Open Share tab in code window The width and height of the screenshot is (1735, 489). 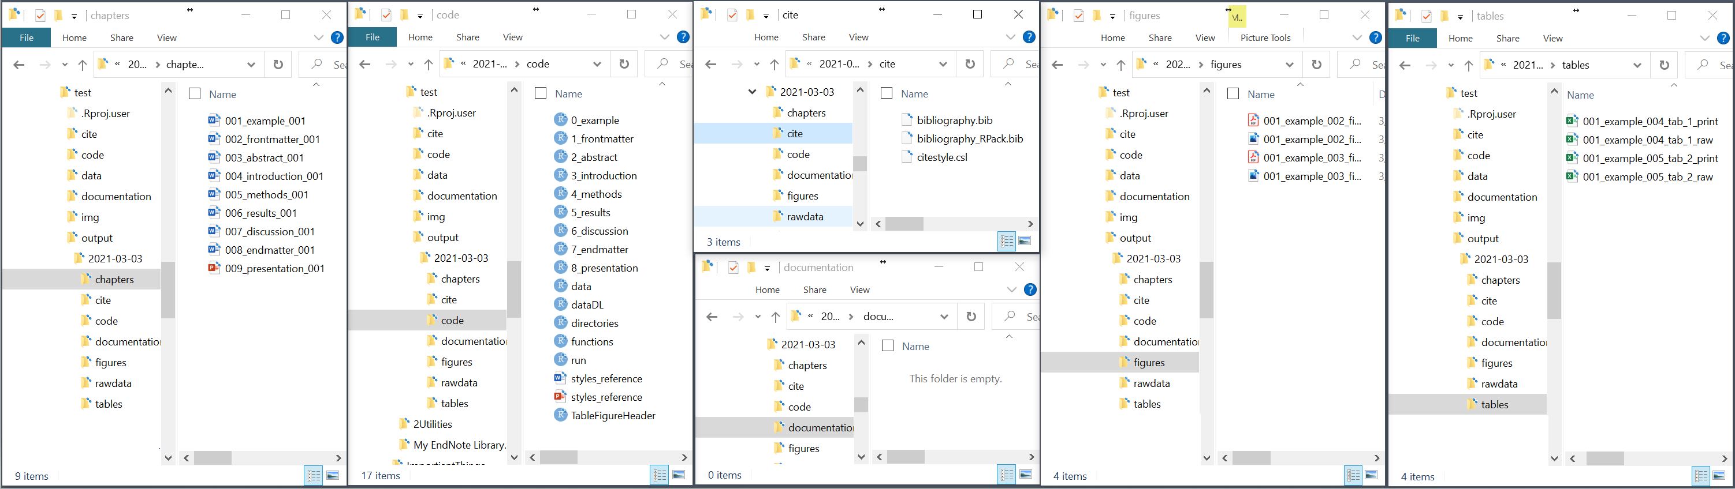pyautogui.click(x=467, y=37)
